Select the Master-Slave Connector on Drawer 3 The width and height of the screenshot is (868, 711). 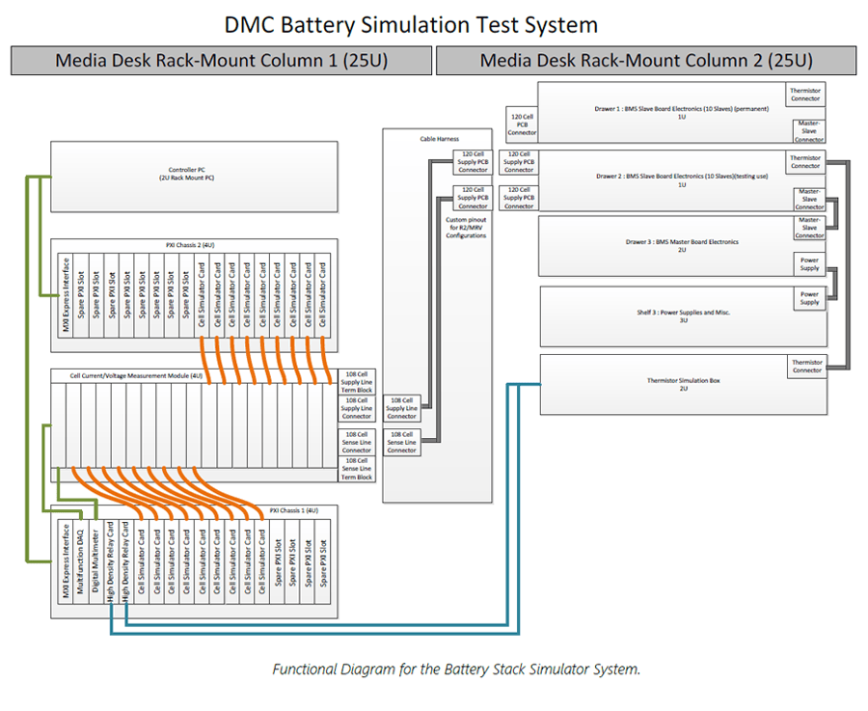tap(809, 228)
